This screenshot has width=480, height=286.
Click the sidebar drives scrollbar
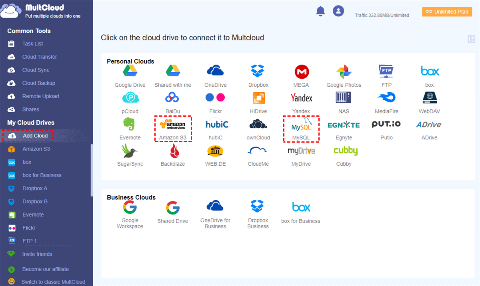[92, 170]
